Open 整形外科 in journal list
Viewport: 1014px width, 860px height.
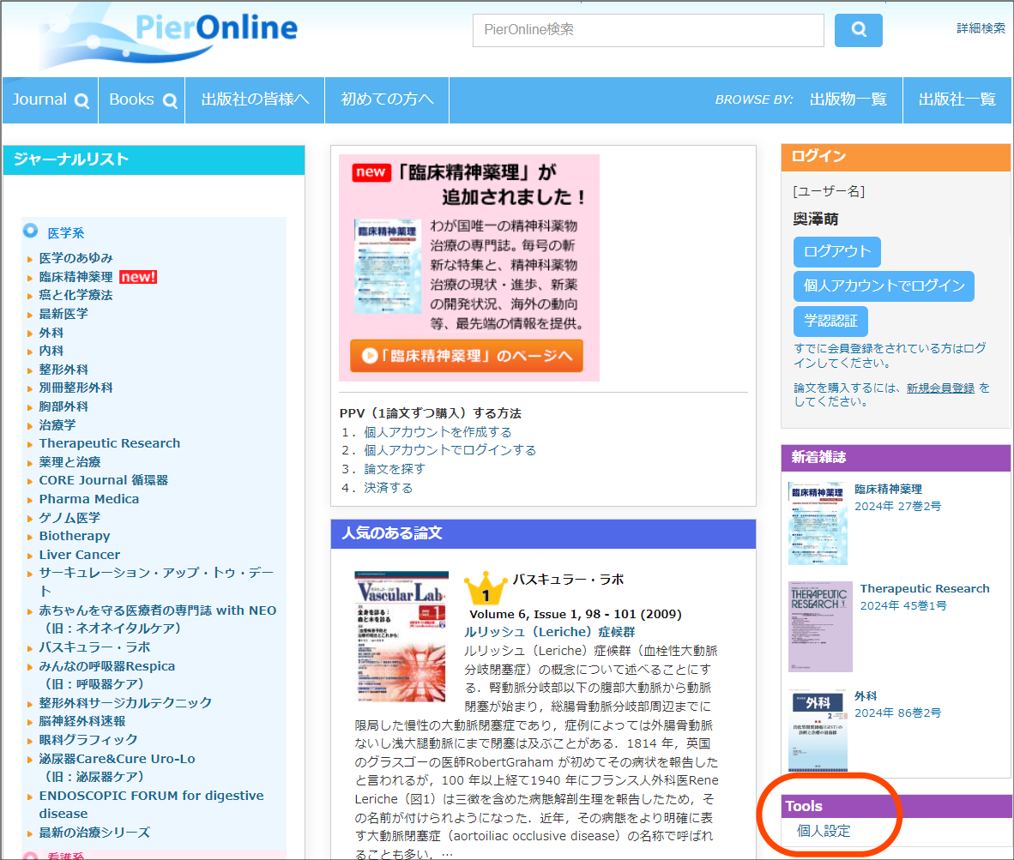pyautogui.click(x=63, y=370)
